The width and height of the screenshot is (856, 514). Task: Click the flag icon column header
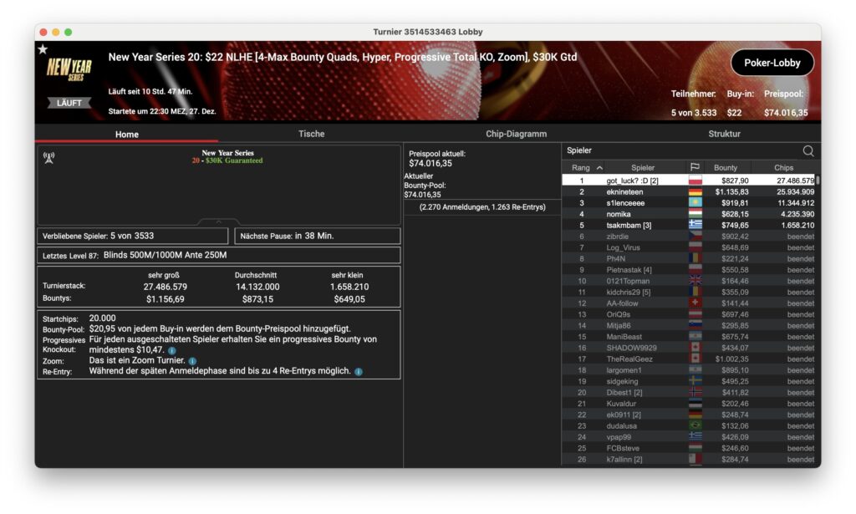pyautogui.click(x=694, y=167)
